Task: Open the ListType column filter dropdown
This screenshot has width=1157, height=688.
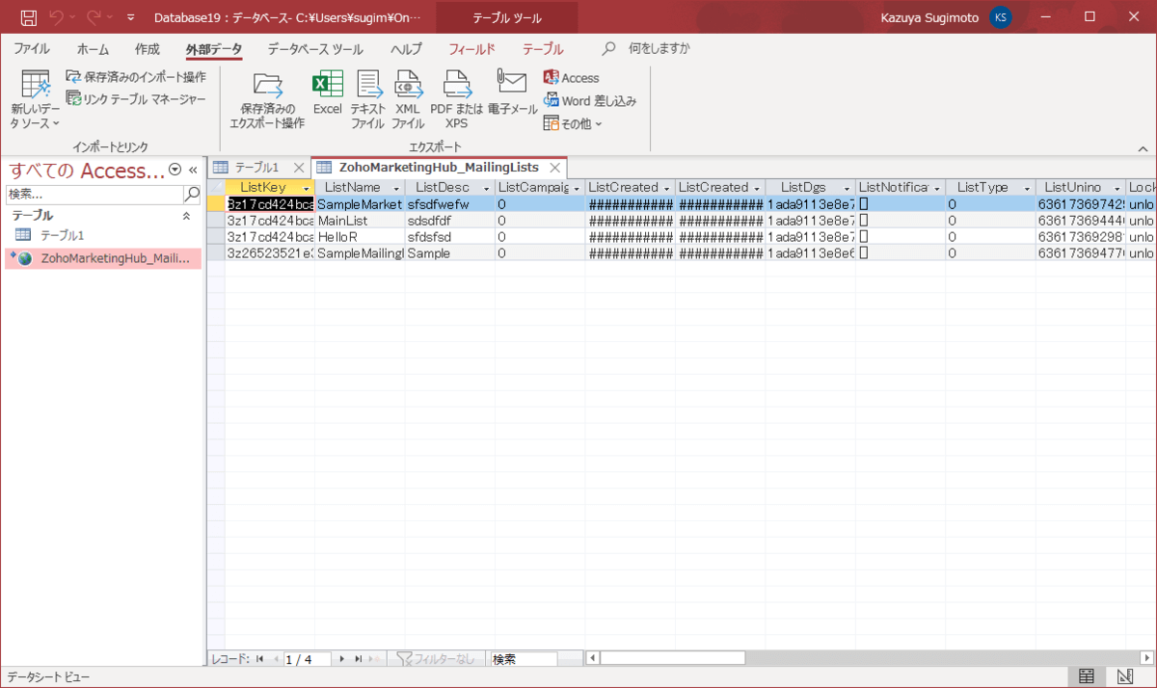Action: click(1027, 188)
